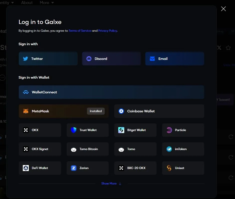Pick the BRC-20 OKX option
235x199 pixels.
point(135,168)
